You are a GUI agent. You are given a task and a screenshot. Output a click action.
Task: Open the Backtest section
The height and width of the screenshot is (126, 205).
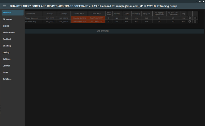click(x=12, y=39)
